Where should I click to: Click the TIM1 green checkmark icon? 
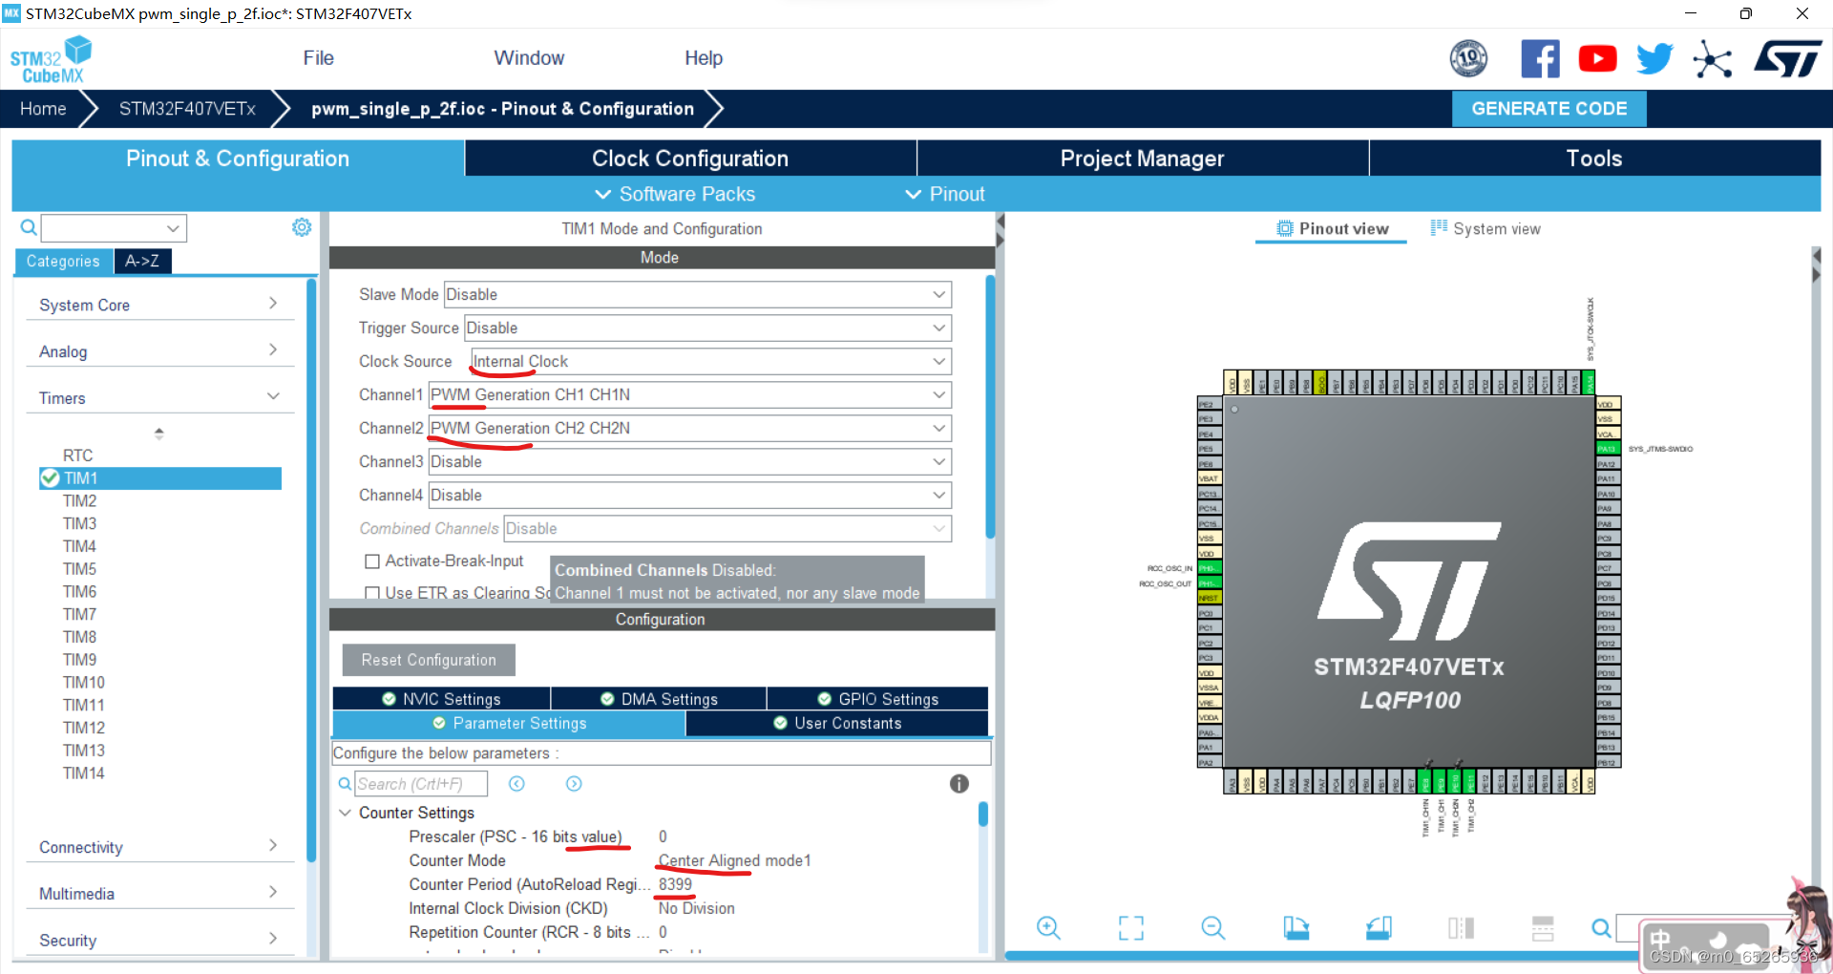pos(51,477)
